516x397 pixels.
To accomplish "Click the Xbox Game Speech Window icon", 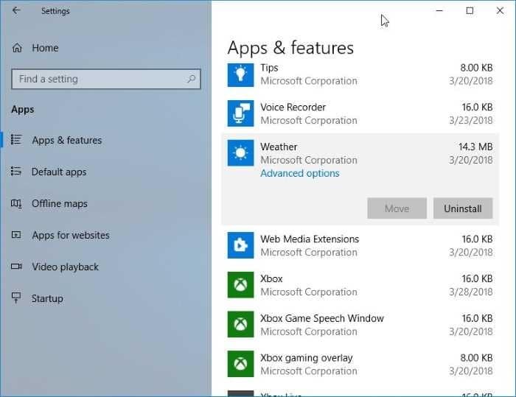I will (240, 325).
